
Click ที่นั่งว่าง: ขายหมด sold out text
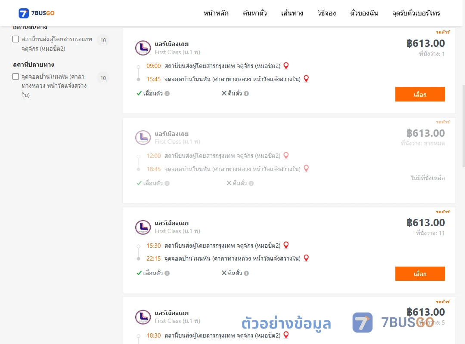(423, 143)
